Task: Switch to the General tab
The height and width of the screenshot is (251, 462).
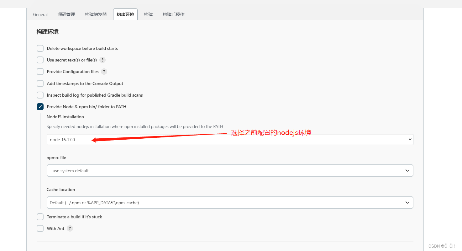Action: (40, 14)
